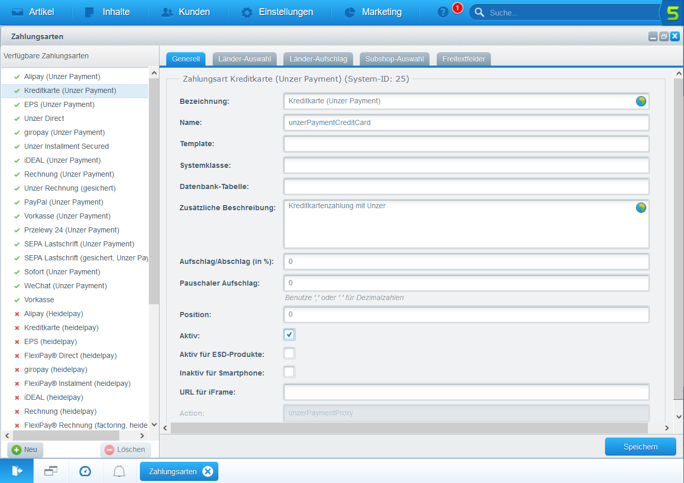This screenshot has width=684, height=483.
Task: Toggle the Aktiv checkbox
Action: 289,335
